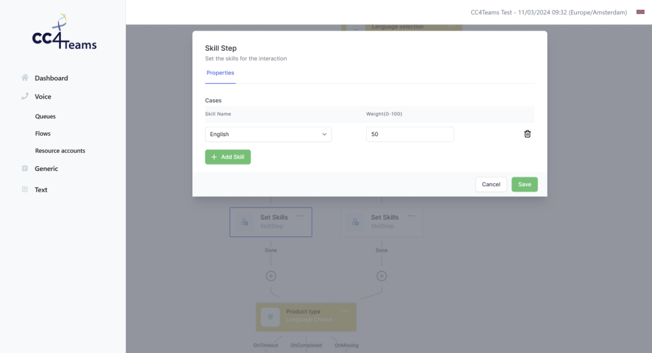This screenshot has height=353, width=652.
Task: Click the Dashboard home icon in sidebar
Action: pos(25,78)
